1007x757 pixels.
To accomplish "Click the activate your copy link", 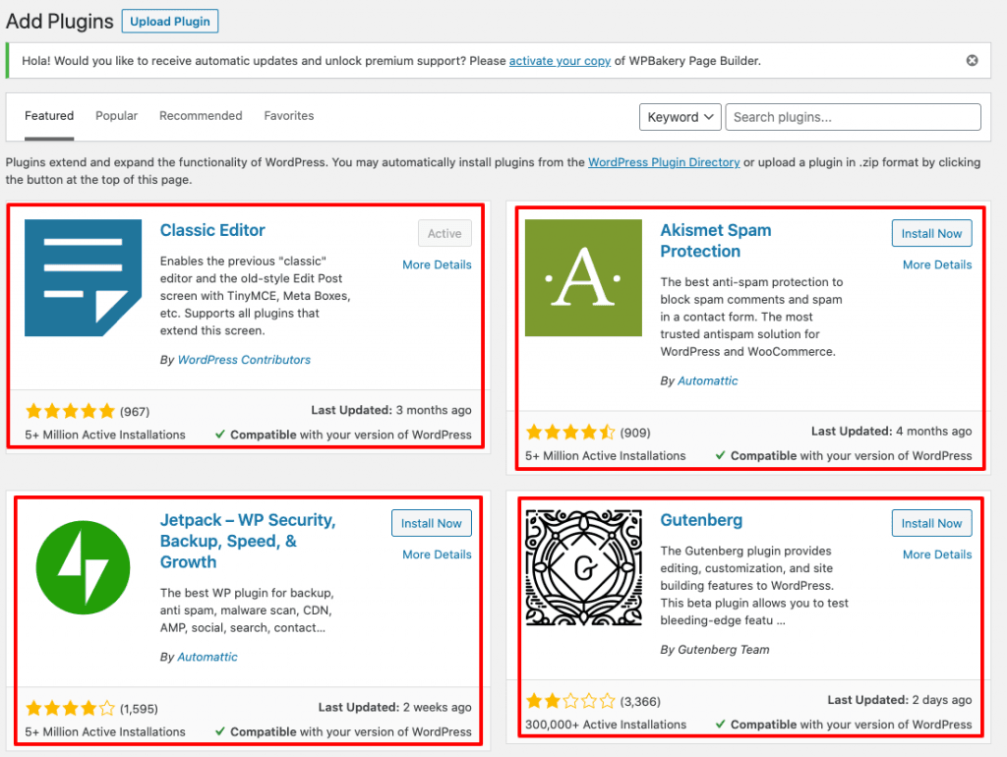I will coord(560,61).
